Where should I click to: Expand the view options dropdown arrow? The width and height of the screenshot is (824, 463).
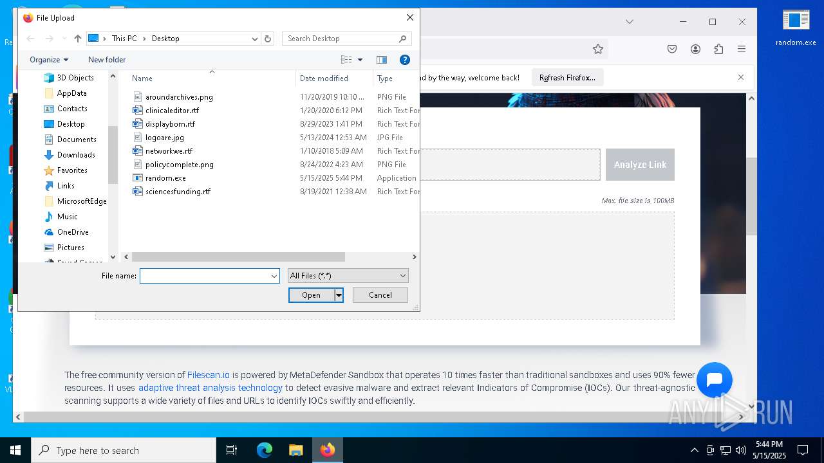(x=360, y=60)
